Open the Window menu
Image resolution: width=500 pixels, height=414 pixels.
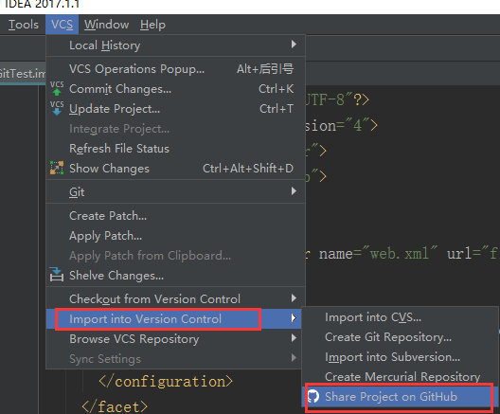tap(106, 25)
